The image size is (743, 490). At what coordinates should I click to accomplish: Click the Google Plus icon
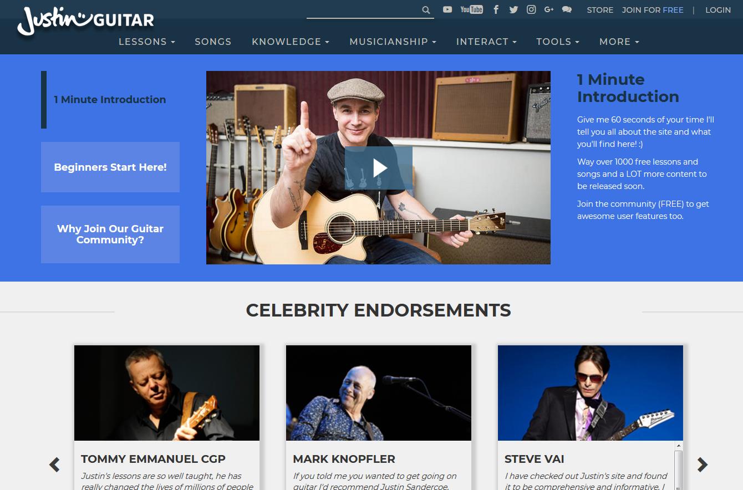tap(549, 9)
